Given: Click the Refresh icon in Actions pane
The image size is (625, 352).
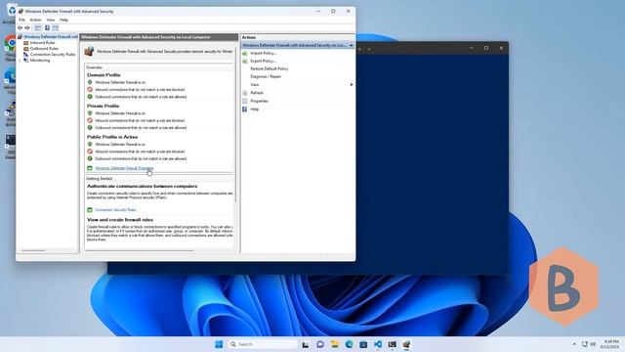Looking at the screenshot, I should 245,93.
